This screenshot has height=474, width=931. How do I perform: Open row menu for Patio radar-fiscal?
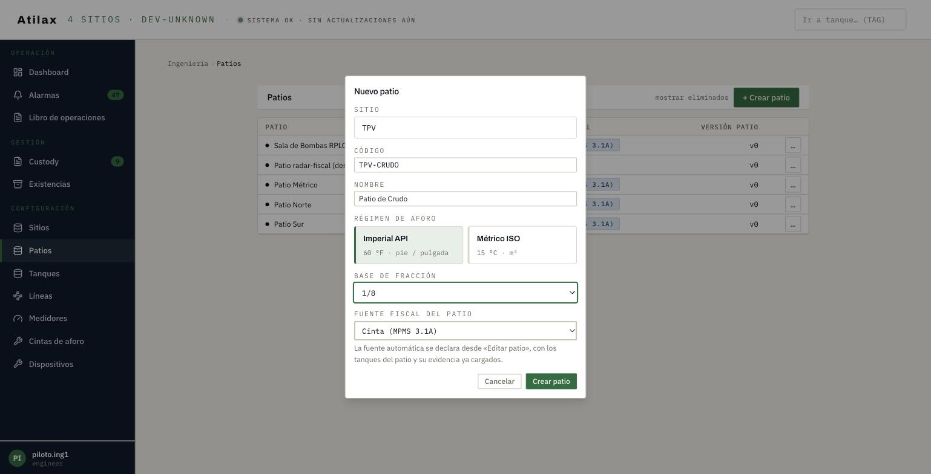click(793, 165)
